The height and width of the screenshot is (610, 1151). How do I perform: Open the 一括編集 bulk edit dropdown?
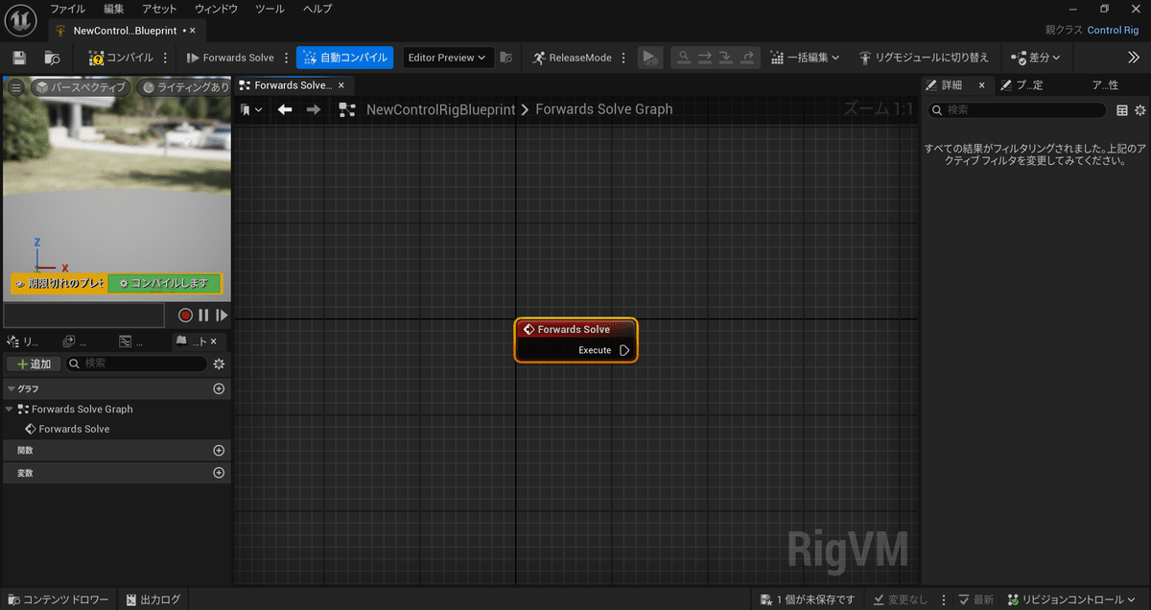(x=805, y=58)
